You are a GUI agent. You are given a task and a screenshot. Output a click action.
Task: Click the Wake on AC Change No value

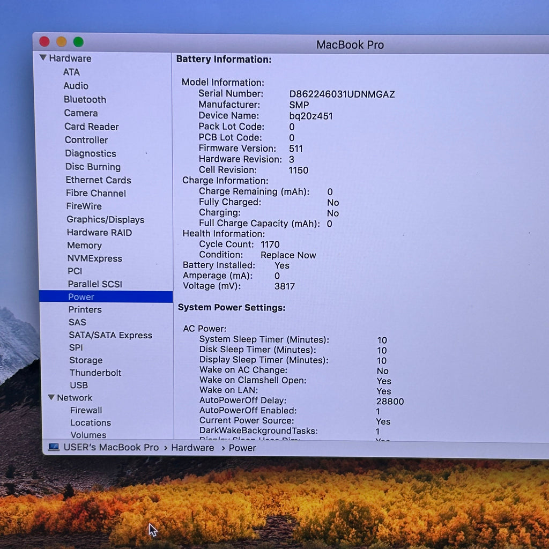pos(383,371)
